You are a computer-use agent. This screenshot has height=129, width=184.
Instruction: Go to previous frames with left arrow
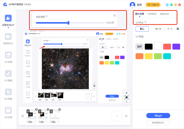tap(23, 116)
